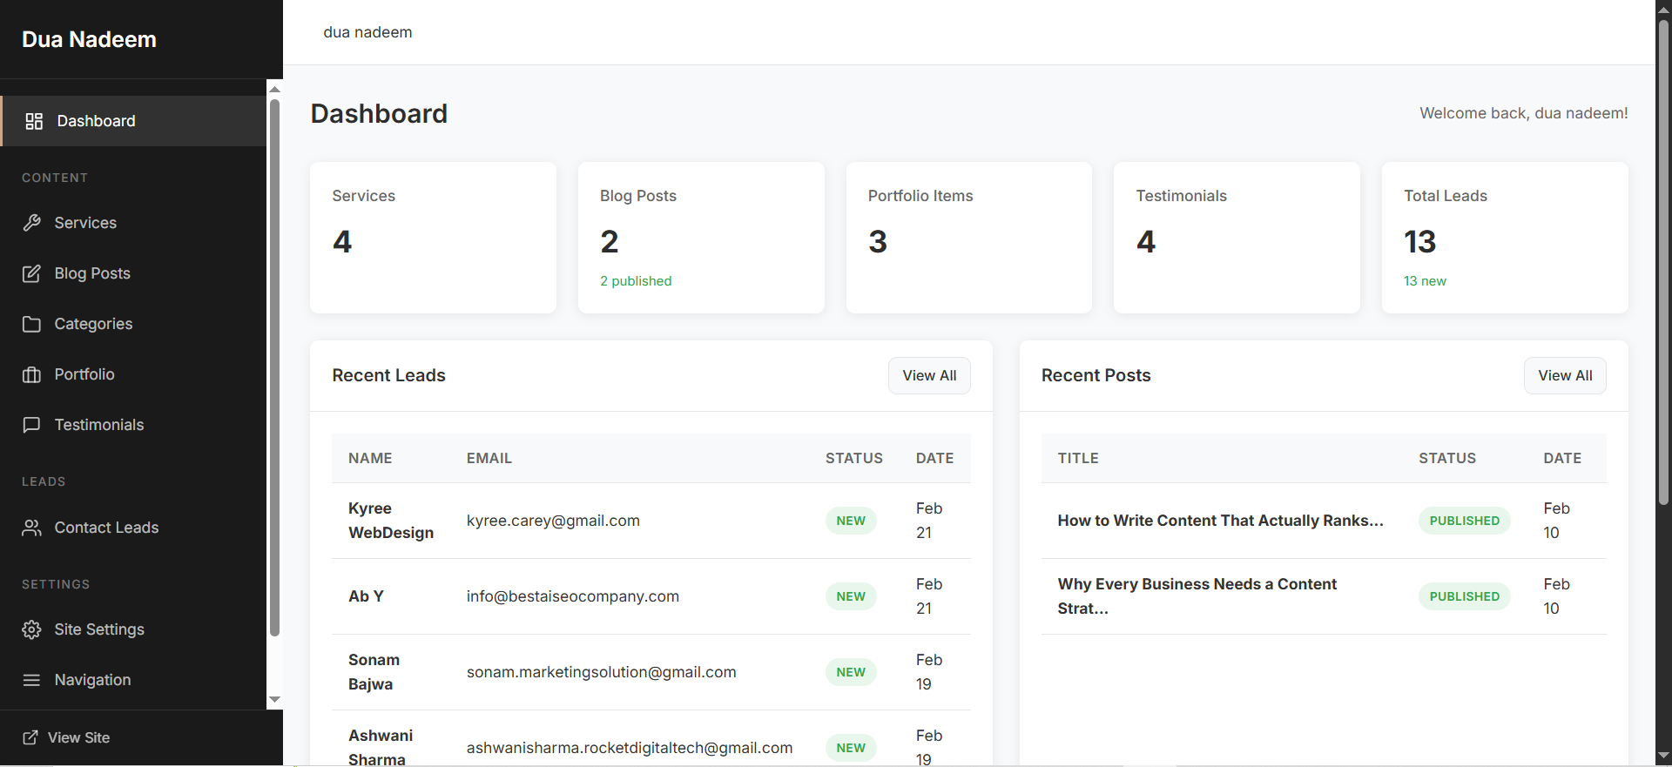Click the Services wrench icon

(x=32, y=223)
